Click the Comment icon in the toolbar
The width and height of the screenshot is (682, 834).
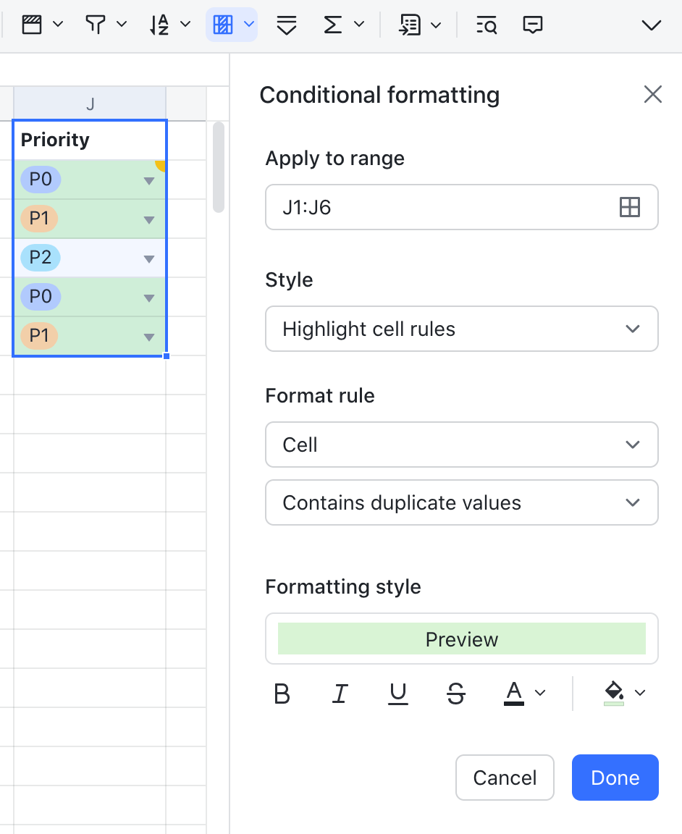[533, 24]
